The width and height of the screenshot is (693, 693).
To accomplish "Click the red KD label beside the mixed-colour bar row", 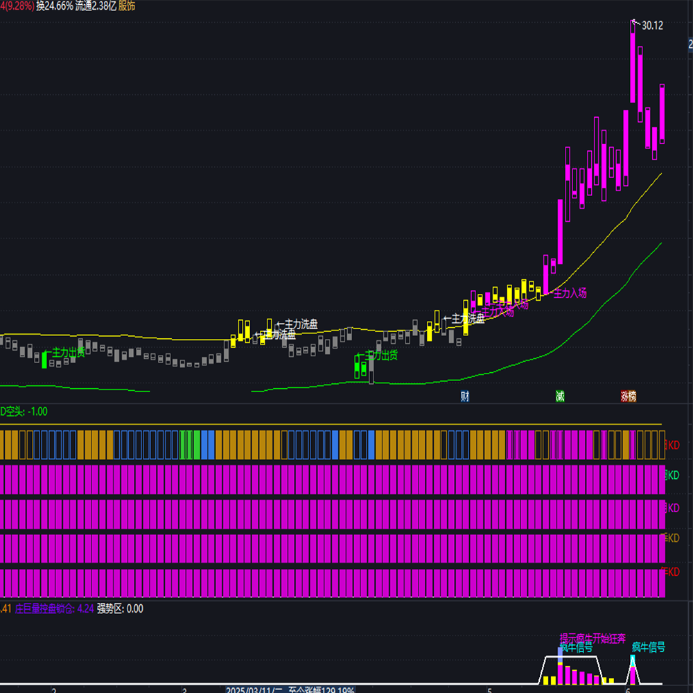I will (672, 445).
